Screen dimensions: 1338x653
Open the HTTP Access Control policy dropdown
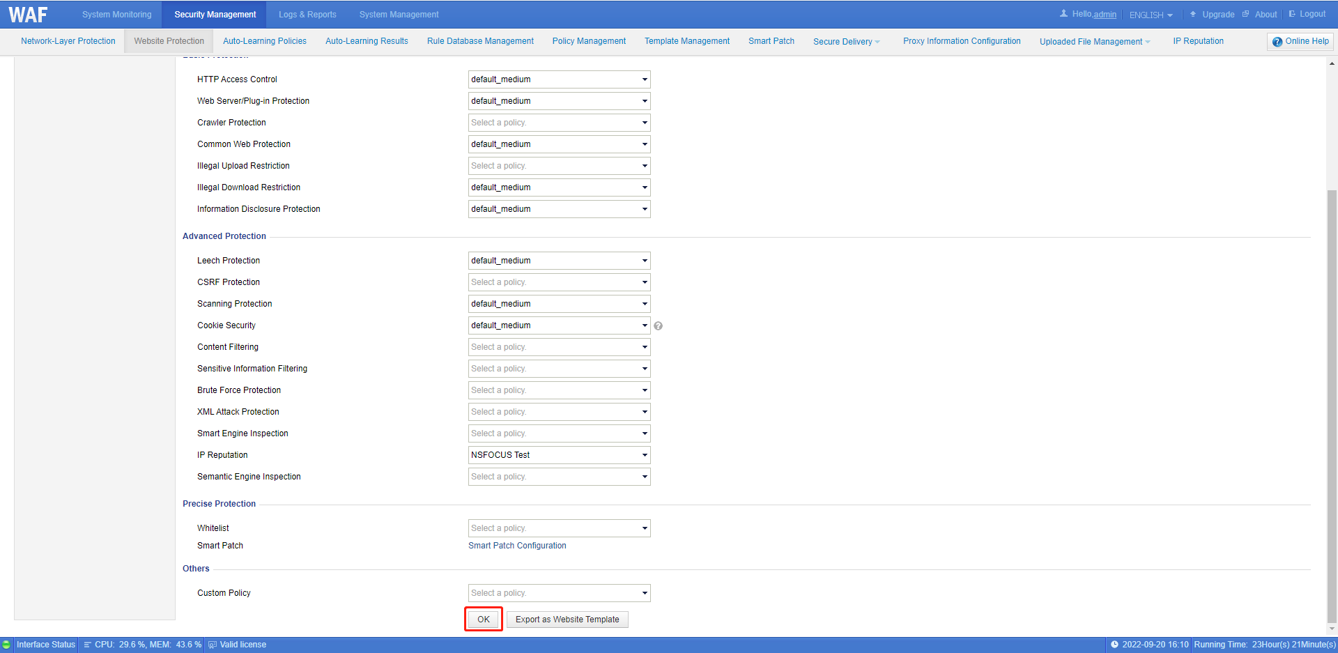[559, 79]
